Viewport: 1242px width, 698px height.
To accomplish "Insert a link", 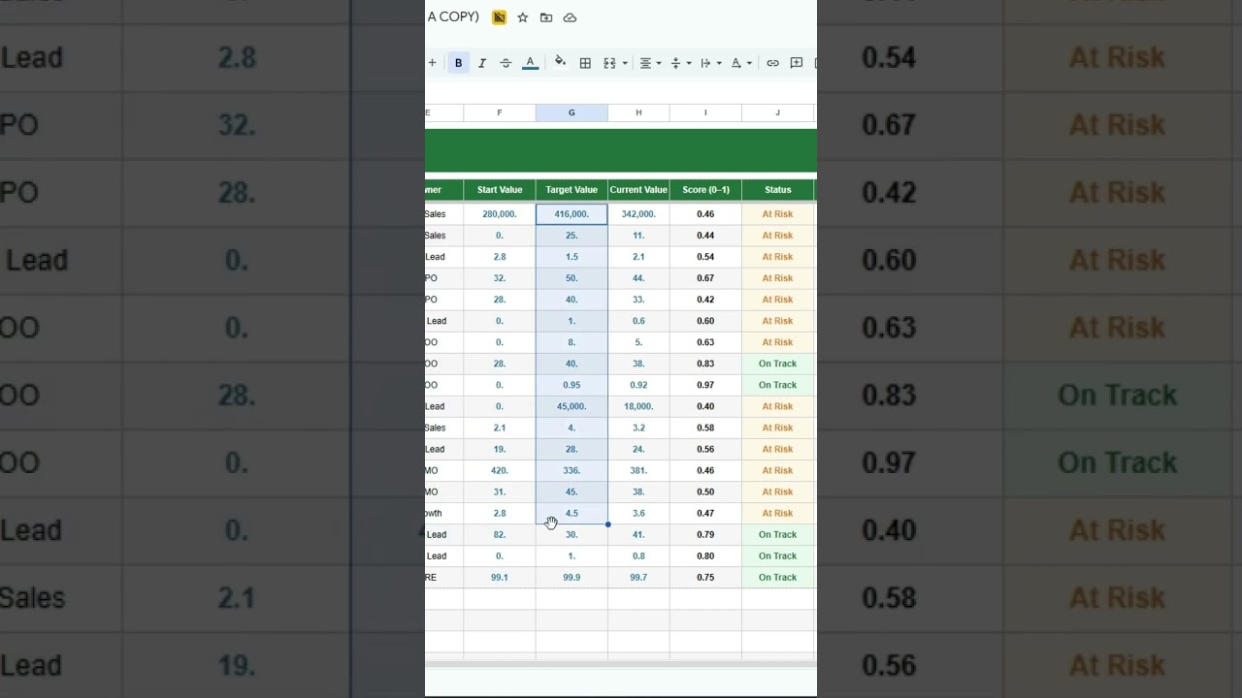I will (x=772, y=63).
